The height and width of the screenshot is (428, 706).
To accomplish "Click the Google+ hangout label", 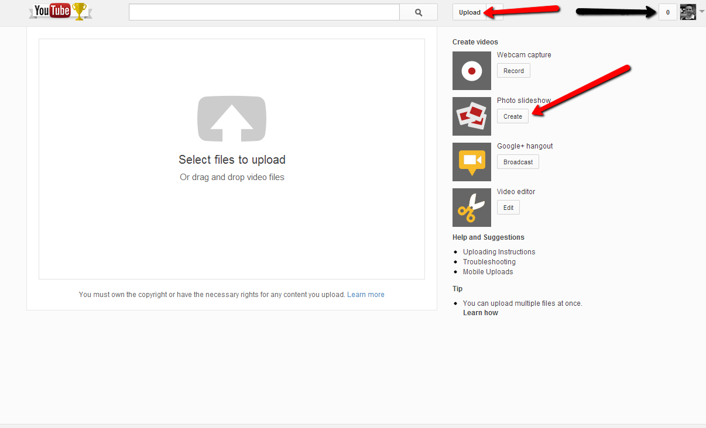I will click(525, 146).
